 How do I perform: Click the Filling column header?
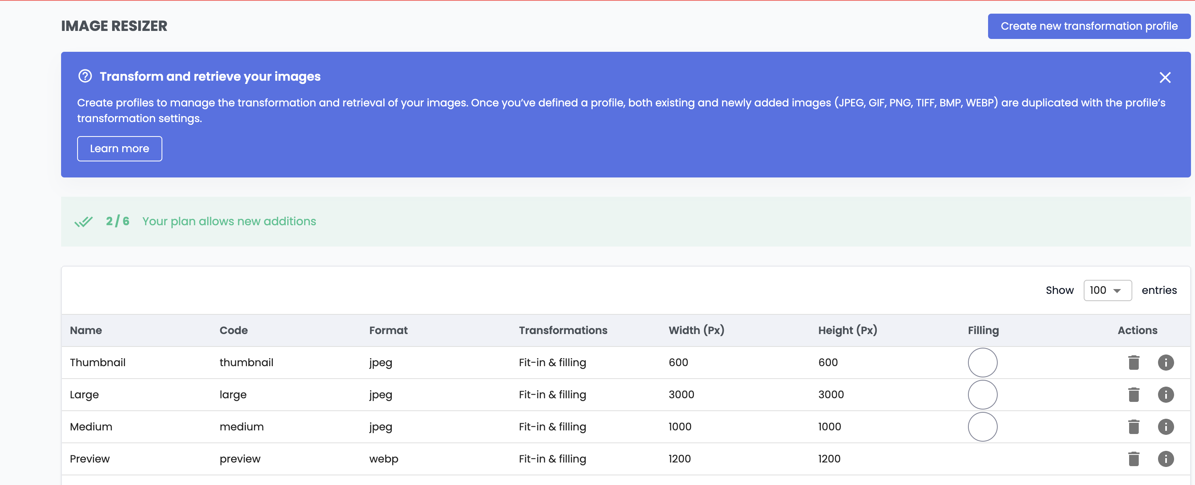(x=983, y=330)
